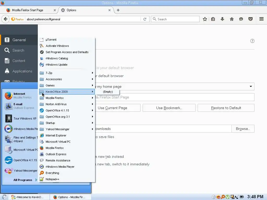Expand Yahoo! Messenger folder submenu
The height and width of the screenshot is (200, 267).
click(67, 129)
